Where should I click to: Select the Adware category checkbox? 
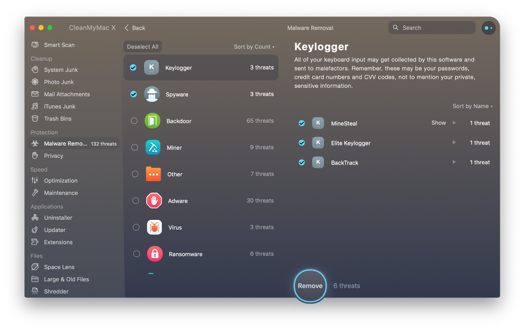coord(135,201)
